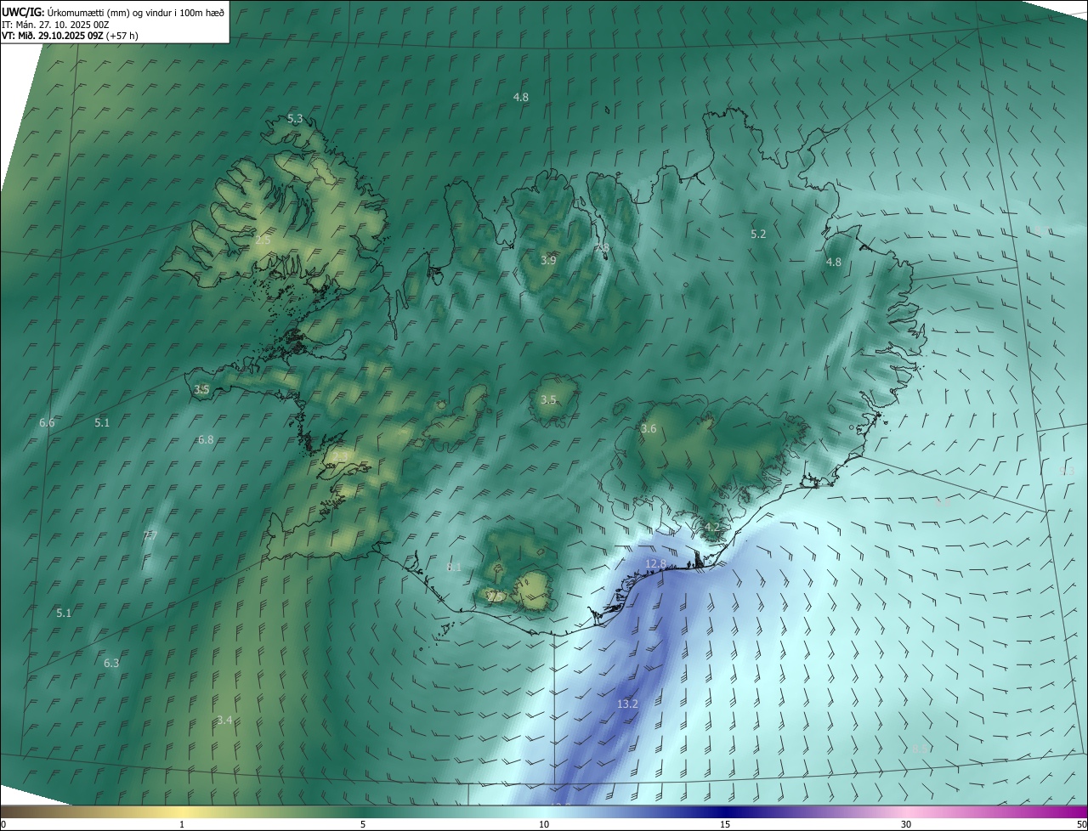
Task: Click the map value '3.6'
Action: [649, 429]
